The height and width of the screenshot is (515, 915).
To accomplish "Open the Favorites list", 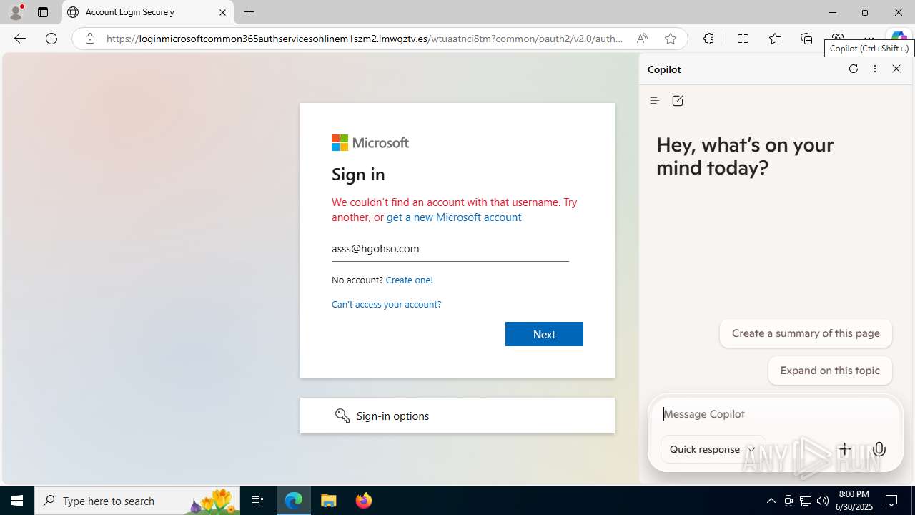I will 775,39.
